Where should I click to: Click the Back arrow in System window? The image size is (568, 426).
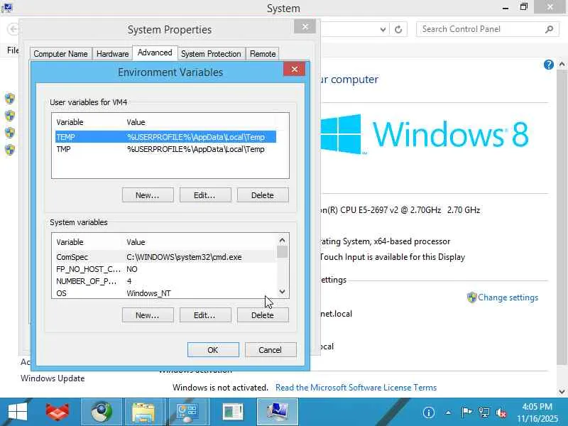13,29
